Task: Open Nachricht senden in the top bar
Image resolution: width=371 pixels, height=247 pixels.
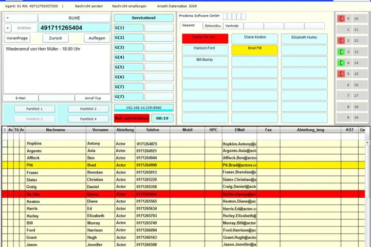Action: pos(89,6)
